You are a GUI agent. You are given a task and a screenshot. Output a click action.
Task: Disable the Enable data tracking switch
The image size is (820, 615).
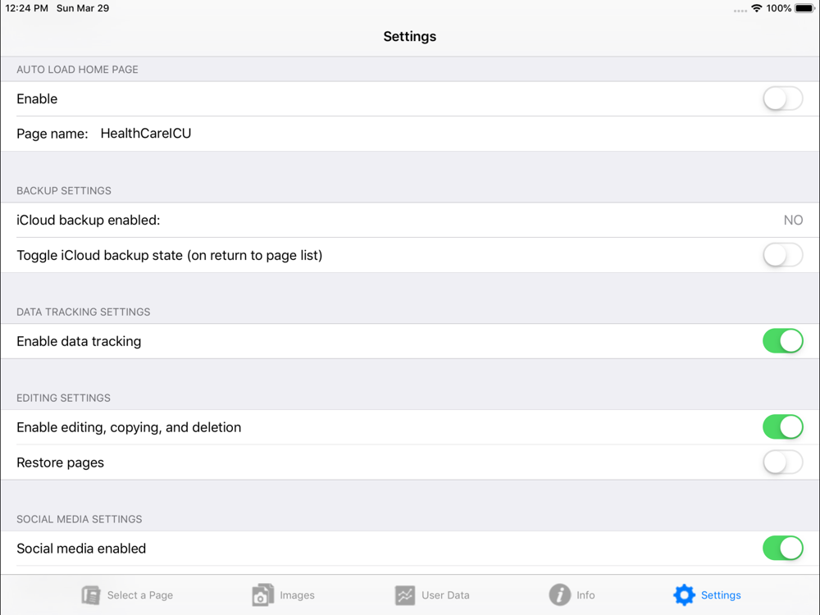(x=783, y=341)
